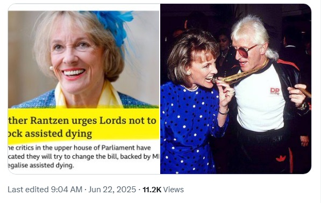Click the 9:04 AM timestamp
The width and height of the screenshot is (321, 203).
pyautogui.click(x=66, y=190)
